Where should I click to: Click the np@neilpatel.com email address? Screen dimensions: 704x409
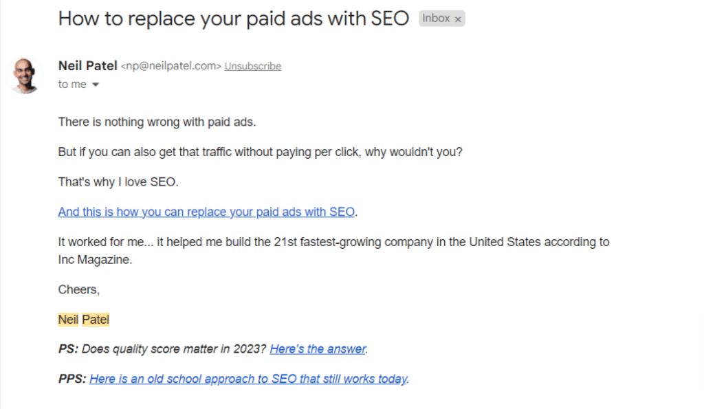pyautogui.click(x=170, y=66)
